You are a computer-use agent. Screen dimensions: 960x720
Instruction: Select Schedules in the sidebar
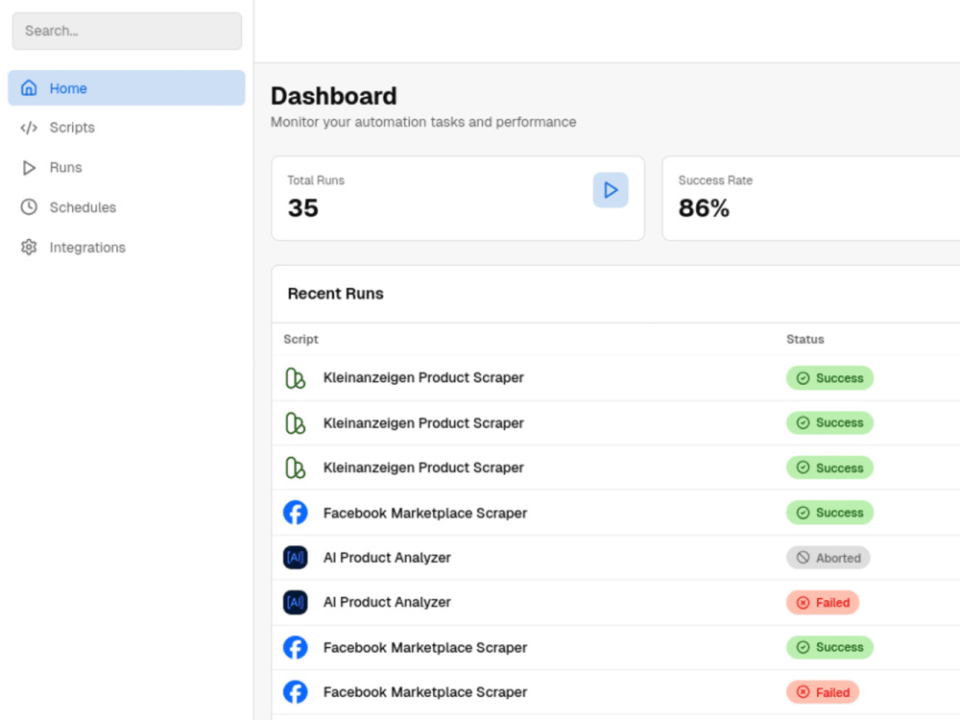tap(127, 207)
